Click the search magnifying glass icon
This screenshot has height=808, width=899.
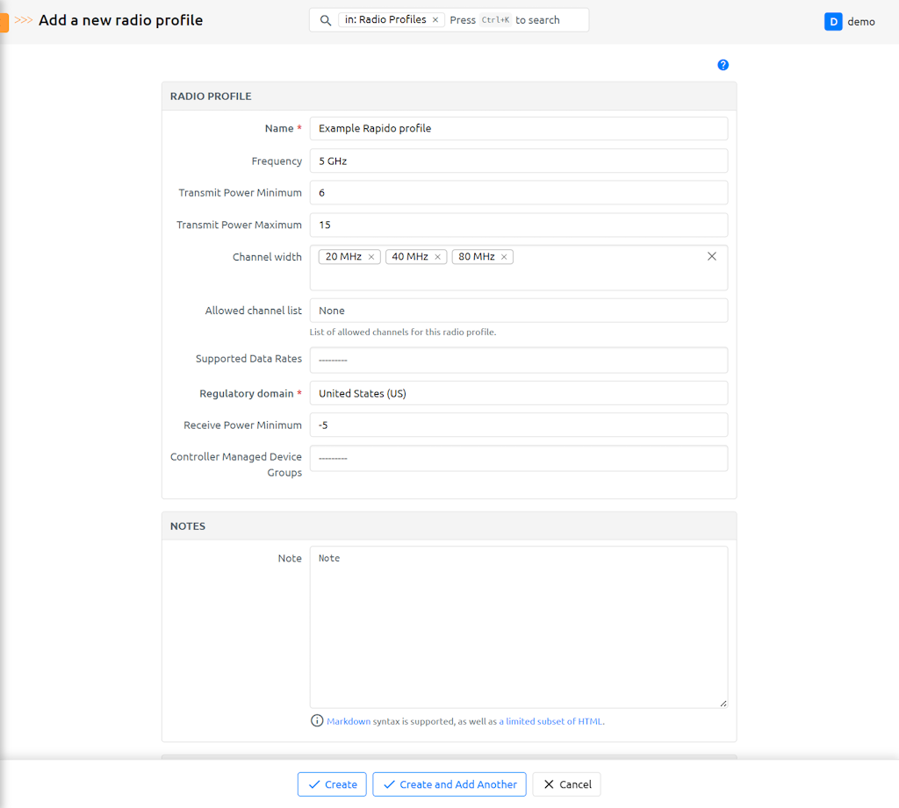325,20
